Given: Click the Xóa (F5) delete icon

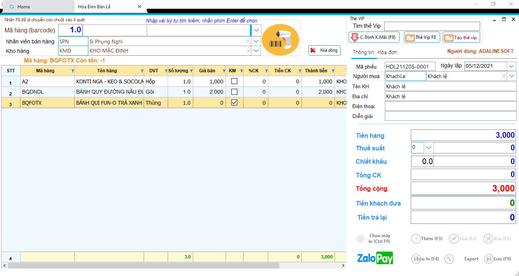Looking at the screenshot, I should [x=488, y=239].
